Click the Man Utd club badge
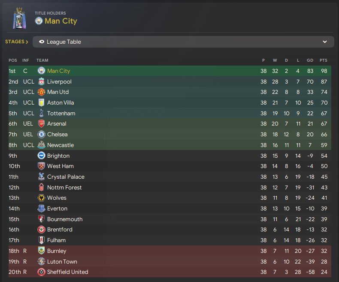Screen dimensions: 339x282 point(41,92)
